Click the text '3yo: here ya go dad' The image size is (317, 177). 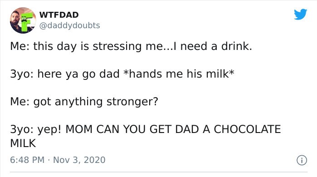point(65,74)
